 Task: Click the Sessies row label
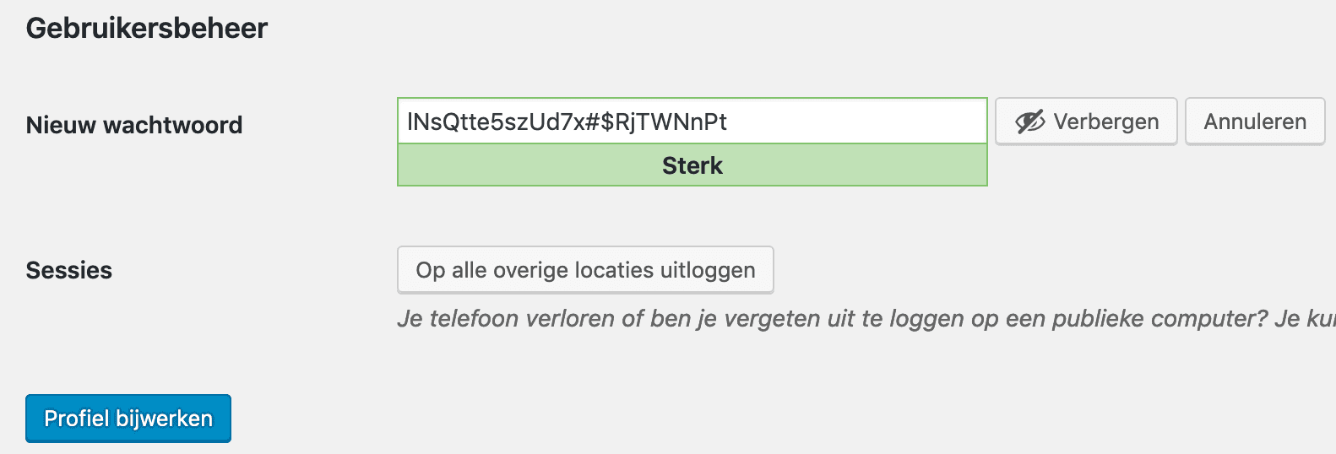69,271
